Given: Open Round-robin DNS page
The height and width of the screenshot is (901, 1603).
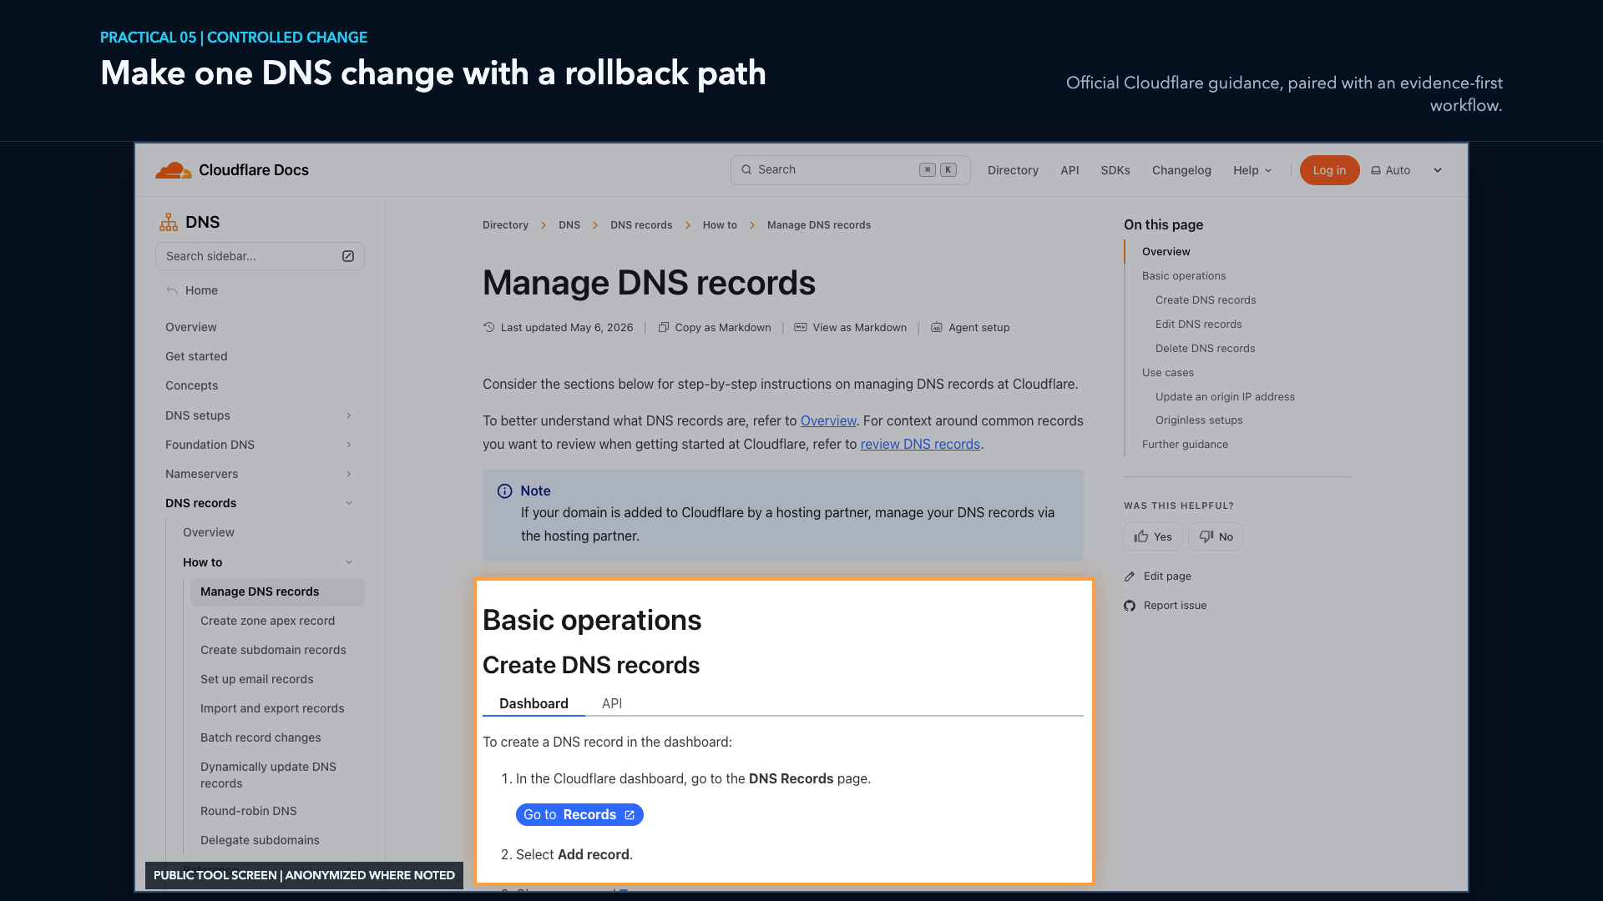Looking at the screenshot, I should [249, 811].
